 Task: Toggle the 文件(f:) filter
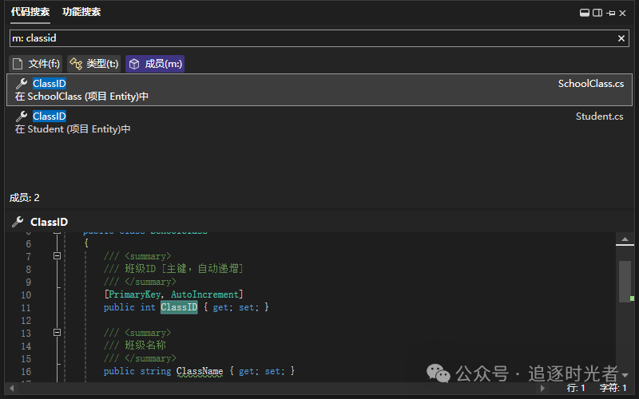tap(36, 64)
